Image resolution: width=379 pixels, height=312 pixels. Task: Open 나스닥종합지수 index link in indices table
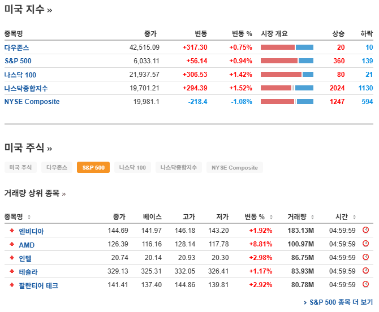(x=26, y=88)
